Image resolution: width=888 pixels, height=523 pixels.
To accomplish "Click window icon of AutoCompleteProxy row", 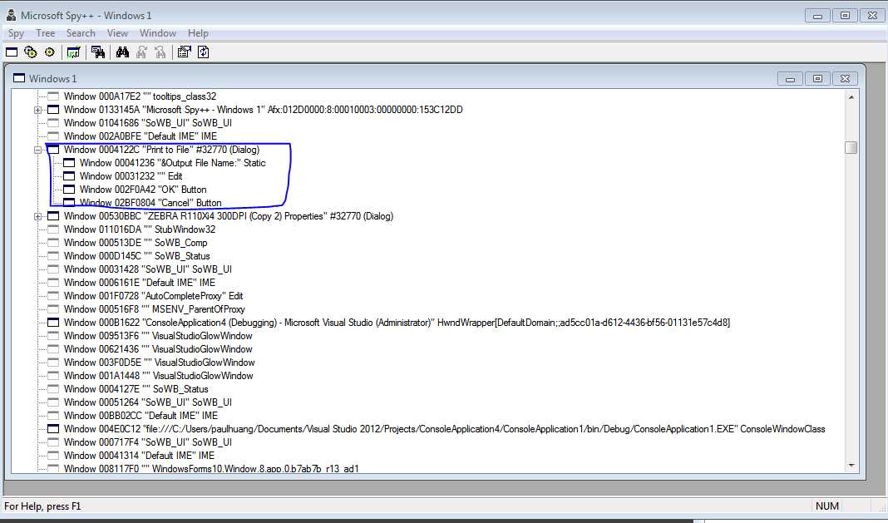I will click(53, 296).
